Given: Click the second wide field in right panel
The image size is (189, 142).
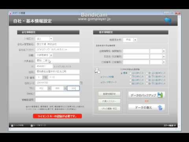Looking at the screenshot, I should (136, 56).
